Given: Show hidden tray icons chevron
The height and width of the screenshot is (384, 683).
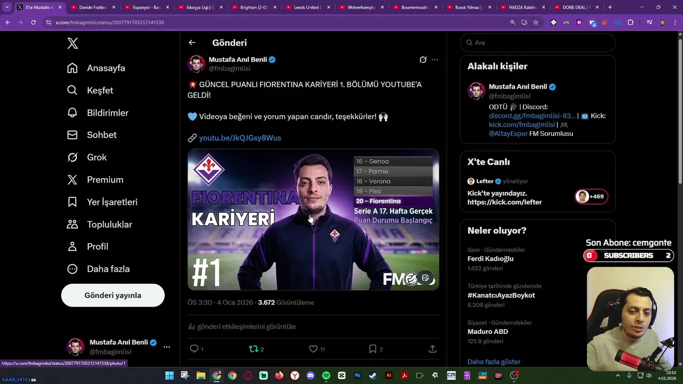Looking at the screenshot, I should click(x=618, y=375).
